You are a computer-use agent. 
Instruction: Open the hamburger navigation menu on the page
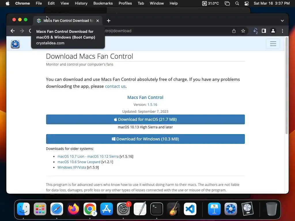coord(273,44)
